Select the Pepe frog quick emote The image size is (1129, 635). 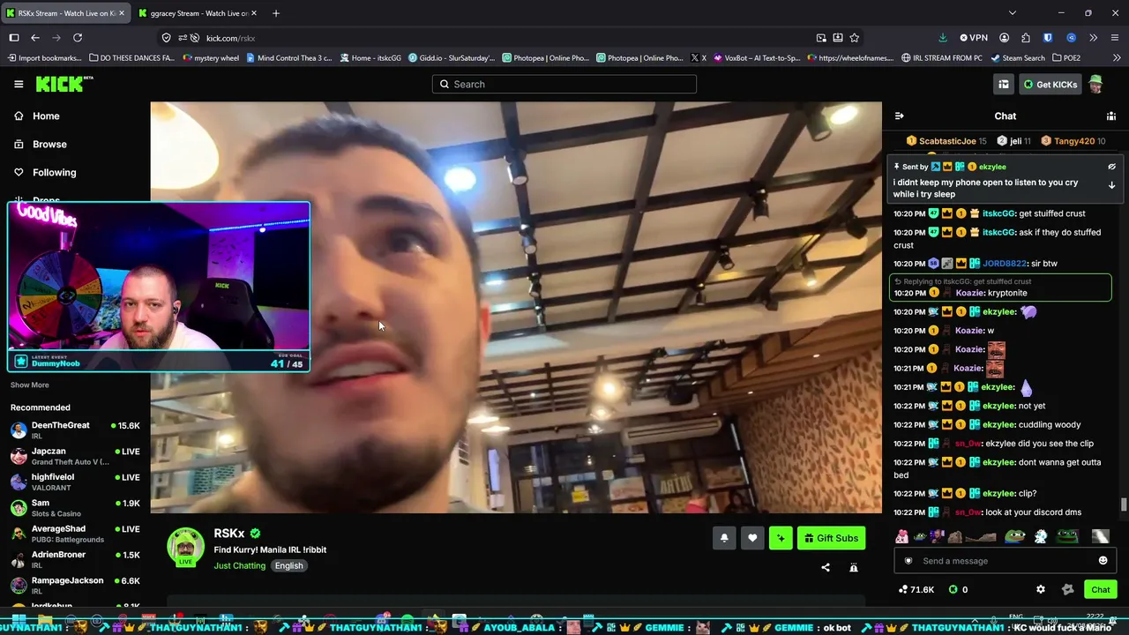pos(1015,536)
